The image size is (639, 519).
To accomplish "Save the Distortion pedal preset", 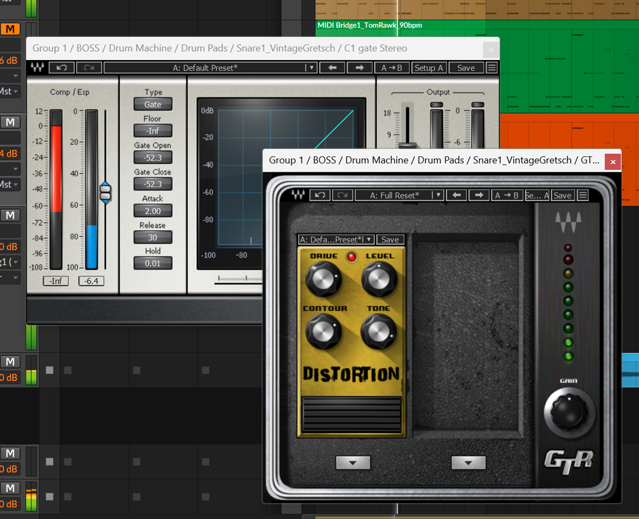I will click(x=390, y=239).
